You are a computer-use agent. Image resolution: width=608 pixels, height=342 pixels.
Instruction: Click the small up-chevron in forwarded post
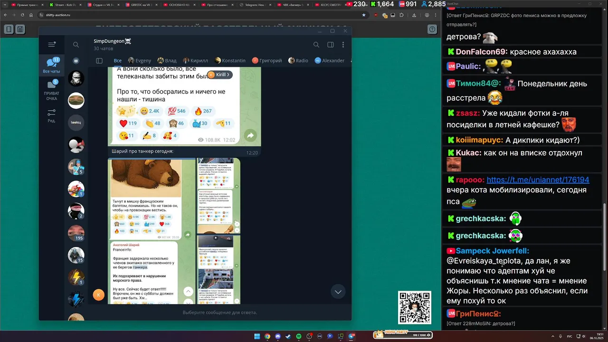coord(189,291)
